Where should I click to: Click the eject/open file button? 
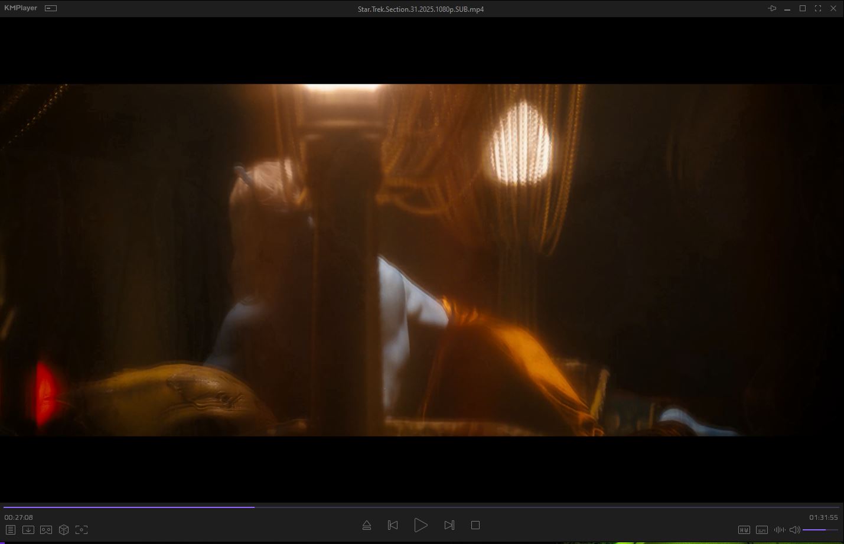click(366, 525)
